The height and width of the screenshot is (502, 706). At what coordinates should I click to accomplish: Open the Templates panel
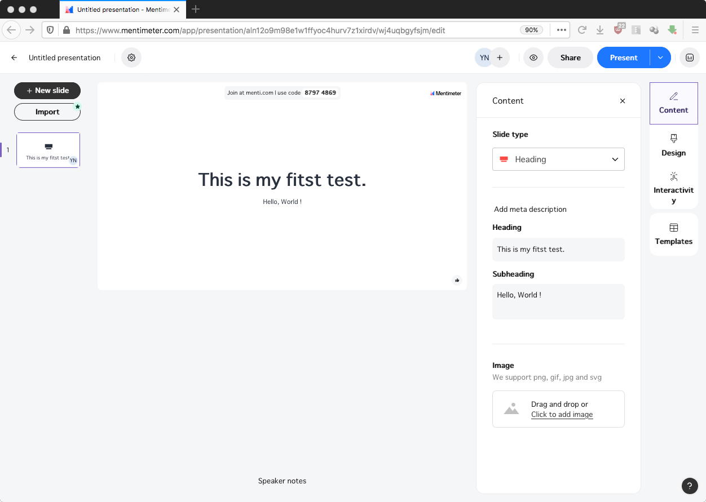673,234
